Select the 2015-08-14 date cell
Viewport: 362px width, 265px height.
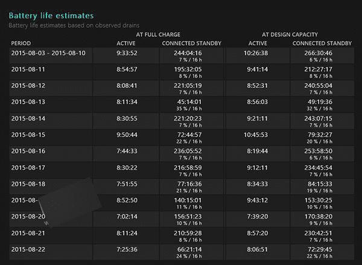coord(28,118)
